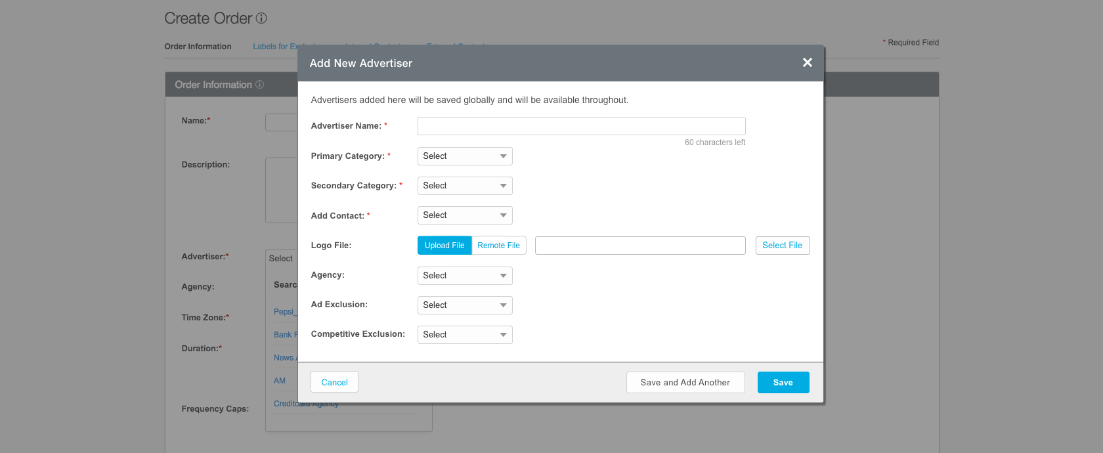
Task: Open the Primary Category dropdown
Action: click(x=464, y=156)
